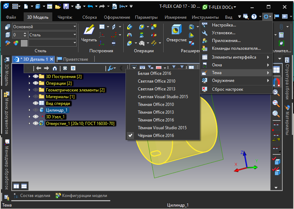Close the 3D Деталь 1 document tab
The image size is (294, 209).
(x=52, y=59)
